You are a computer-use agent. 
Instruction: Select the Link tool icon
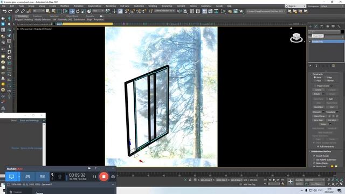(17, 11)
